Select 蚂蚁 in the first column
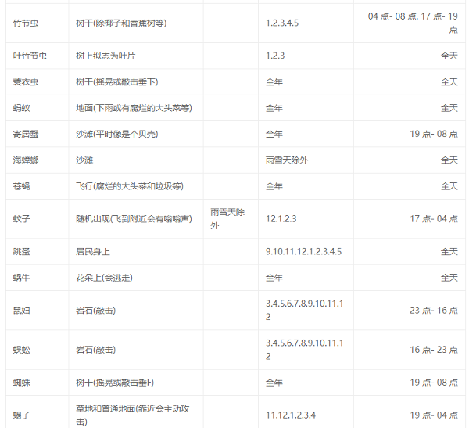 [22, 108]
